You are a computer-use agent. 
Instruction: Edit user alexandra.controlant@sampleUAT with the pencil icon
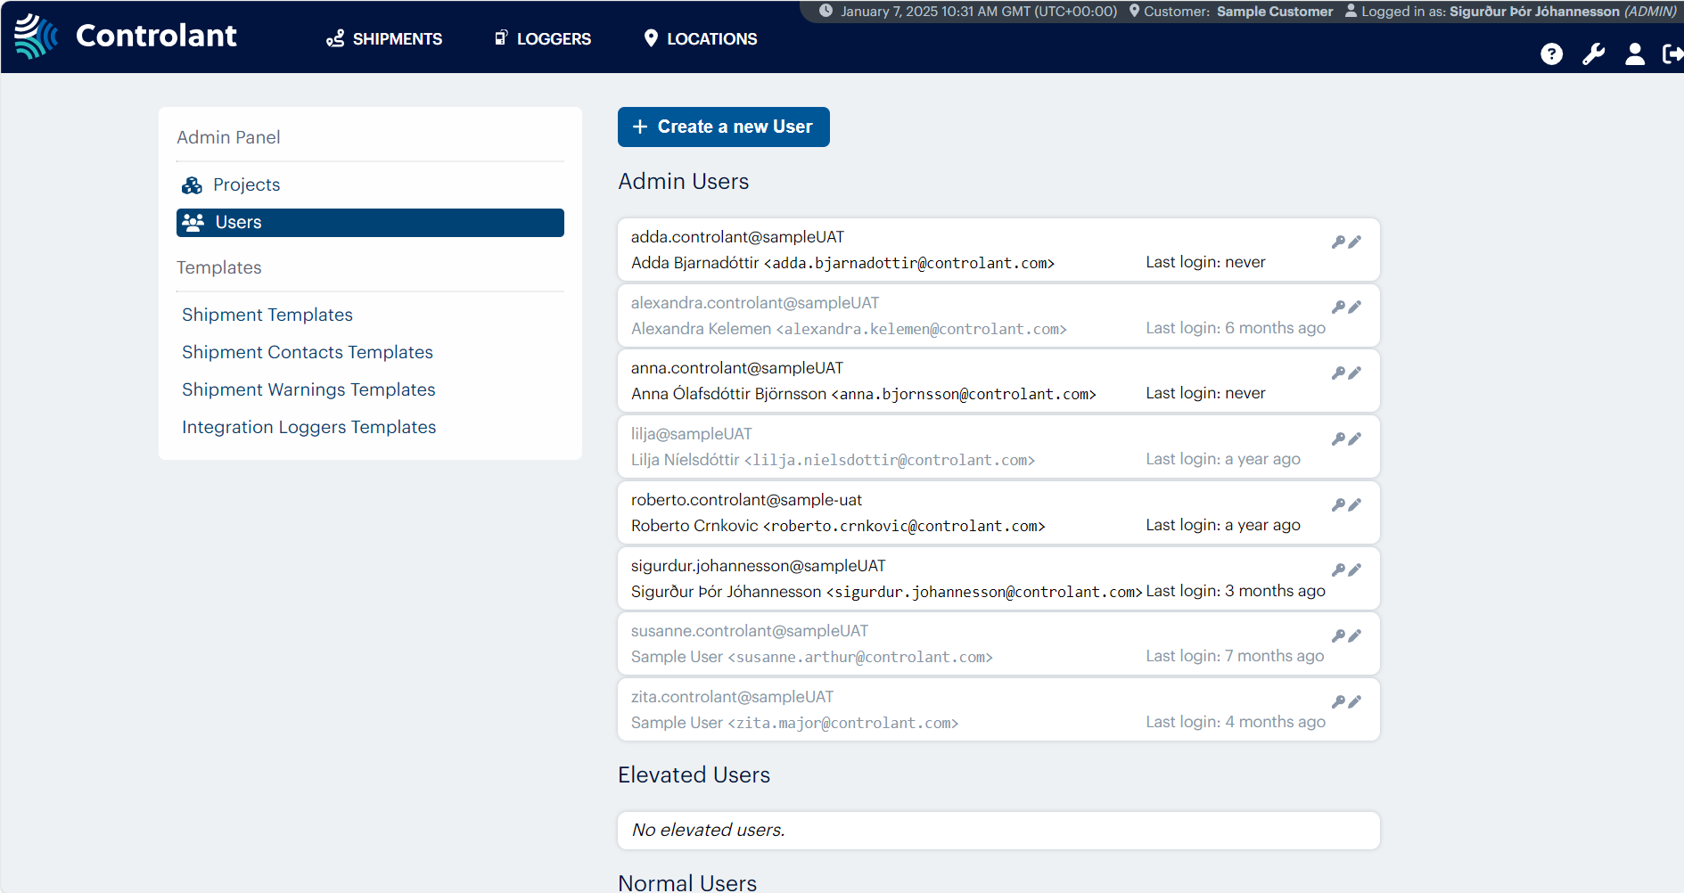pos(1355,307)
